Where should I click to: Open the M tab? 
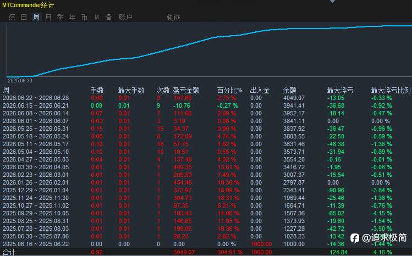pos(97,18)
